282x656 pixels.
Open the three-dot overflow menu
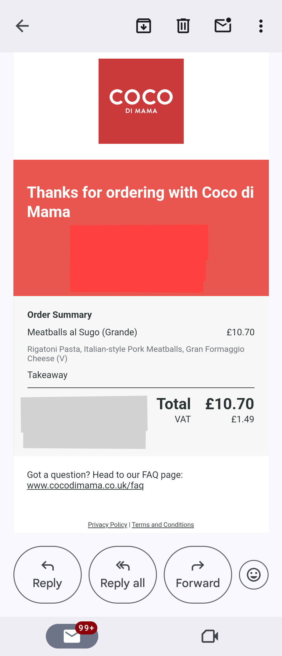(x=261, y=26)
